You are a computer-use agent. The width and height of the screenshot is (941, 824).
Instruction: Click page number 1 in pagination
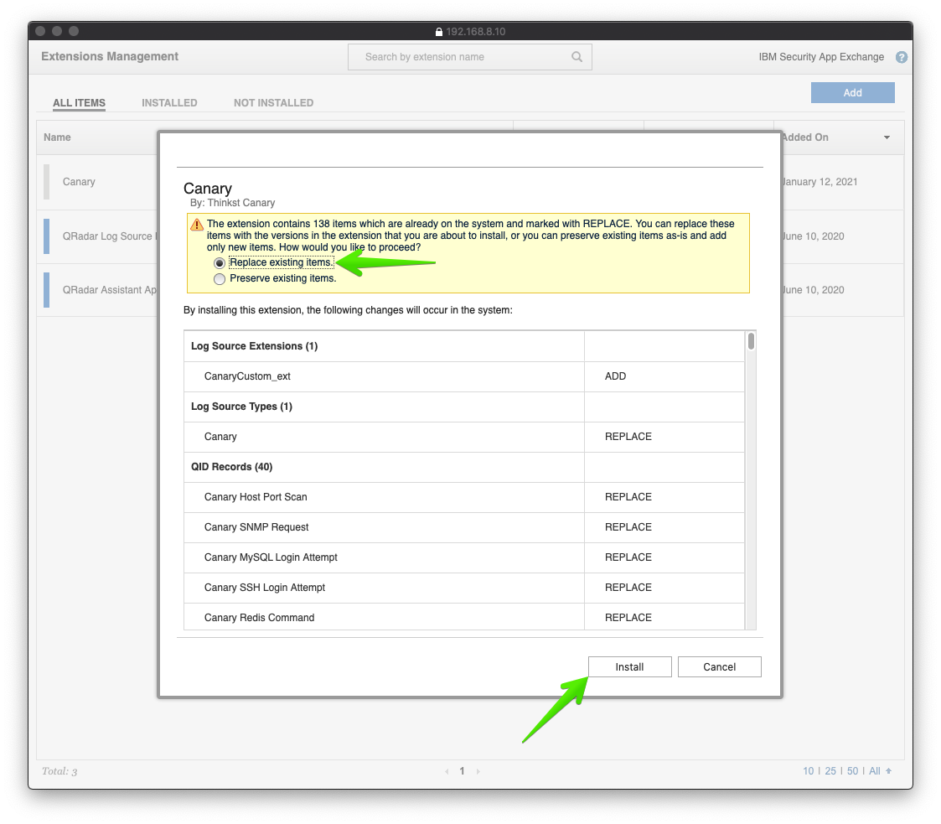pyautogui.click(x=462, y=771)
